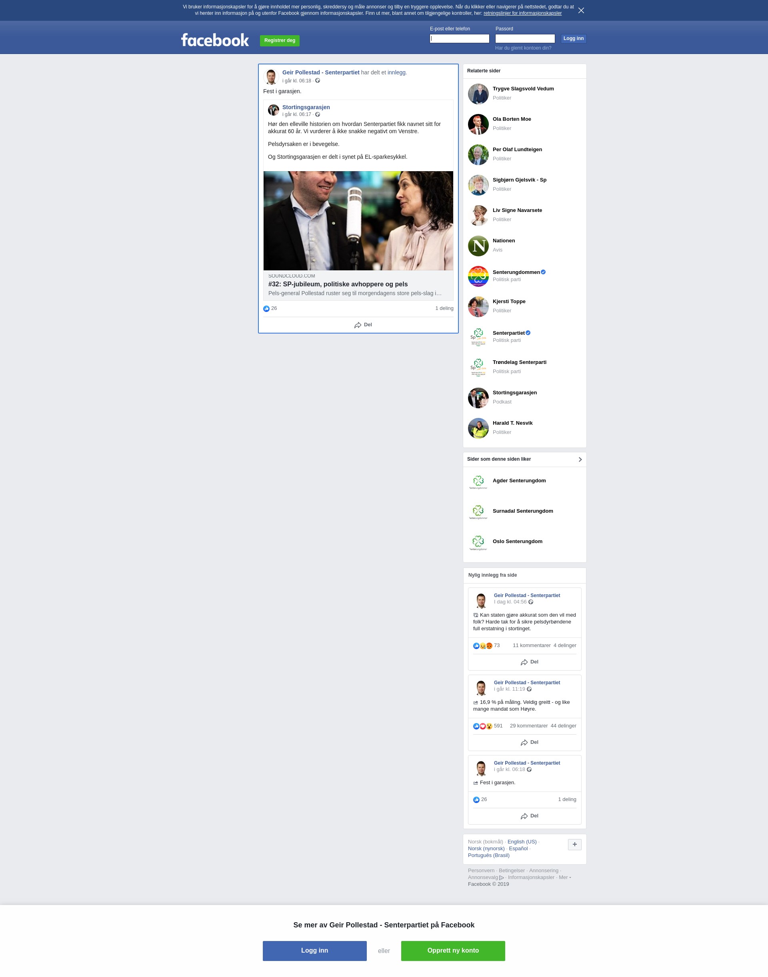Open the Senterpartiet party logo
Screen dimensions: 768x977
click(x=478, y=337)
